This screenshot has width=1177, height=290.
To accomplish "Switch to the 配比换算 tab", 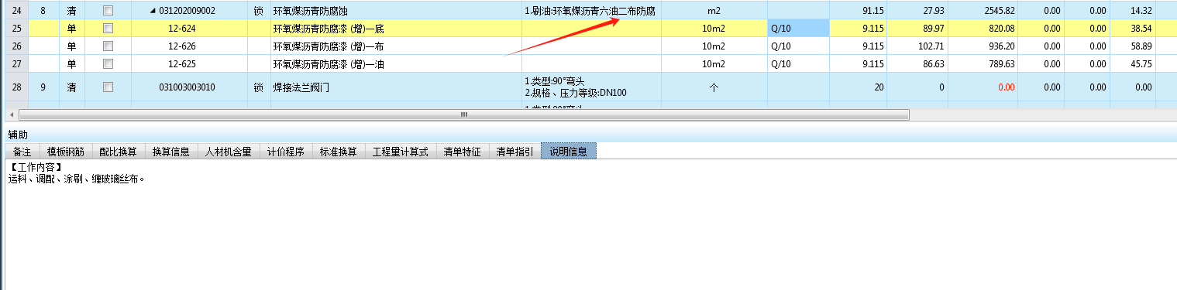I will [x=119, y=152].
